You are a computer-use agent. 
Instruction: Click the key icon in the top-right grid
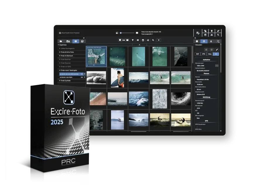[x=218, y=31]
